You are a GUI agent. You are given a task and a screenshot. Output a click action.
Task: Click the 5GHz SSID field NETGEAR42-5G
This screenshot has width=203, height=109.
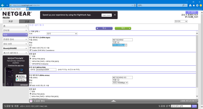coord(123,77)
